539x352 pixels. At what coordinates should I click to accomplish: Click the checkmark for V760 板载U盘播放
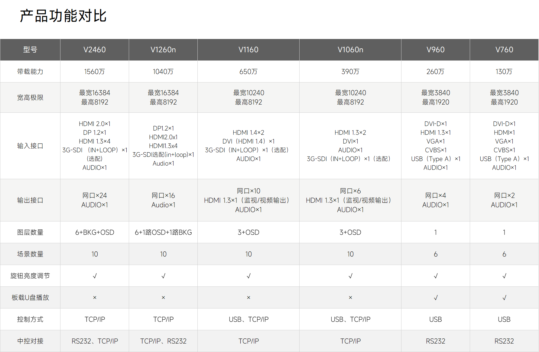[x=504, y=298]
